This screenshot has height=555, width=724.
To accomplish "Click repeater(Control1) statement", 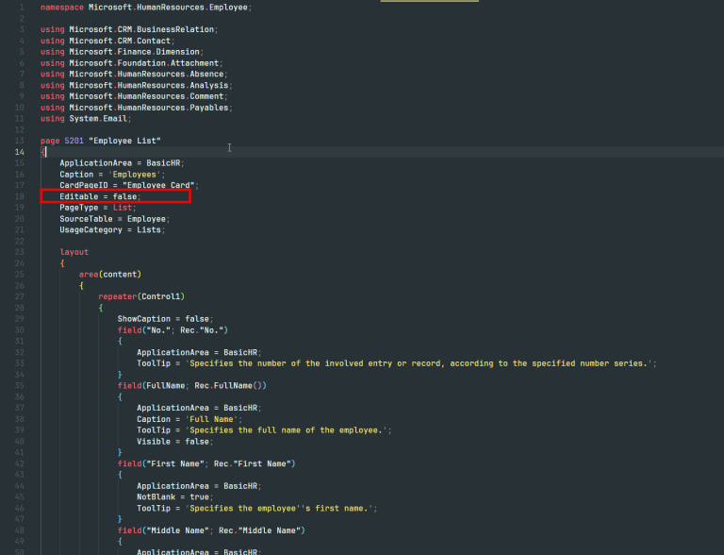I will click(x=141, y=296).
